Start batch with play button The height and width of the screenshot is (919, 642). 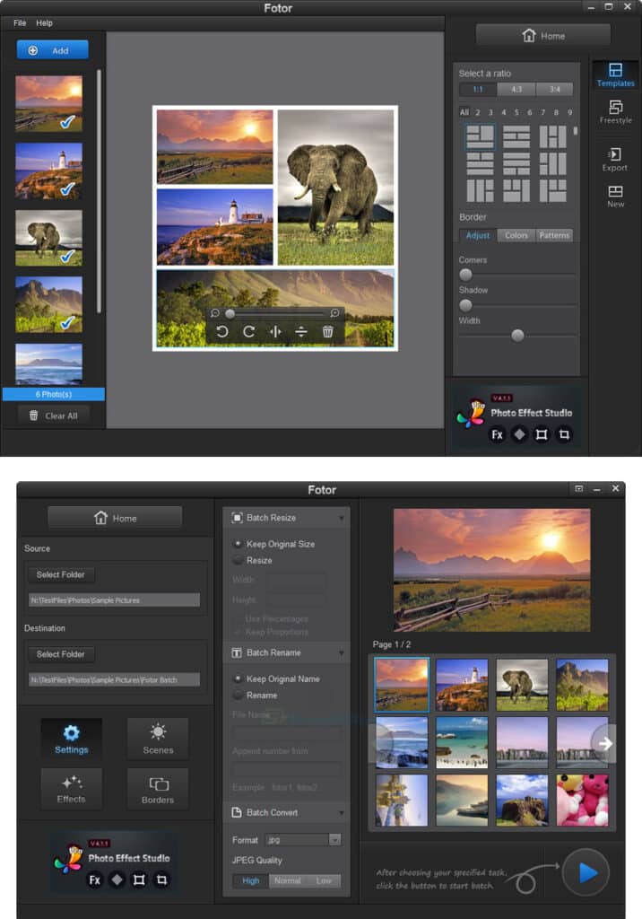tap(586, 872)
